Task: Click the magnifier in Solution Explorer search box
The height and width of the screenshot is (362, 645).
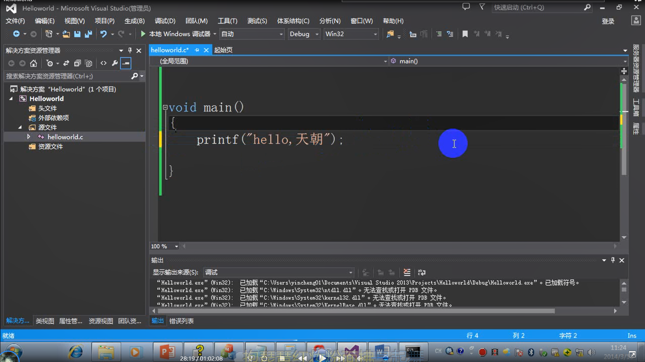Action: [x=134, y=76]
